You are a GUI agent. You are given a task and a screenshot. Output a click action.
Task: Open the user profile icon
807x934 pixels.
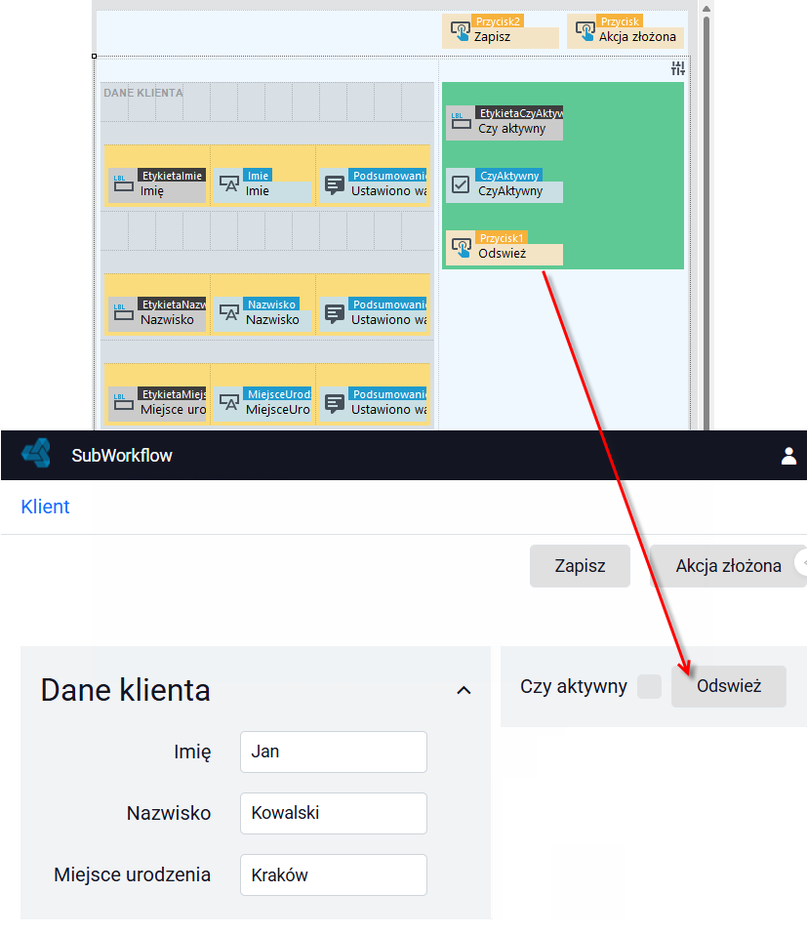788,456
